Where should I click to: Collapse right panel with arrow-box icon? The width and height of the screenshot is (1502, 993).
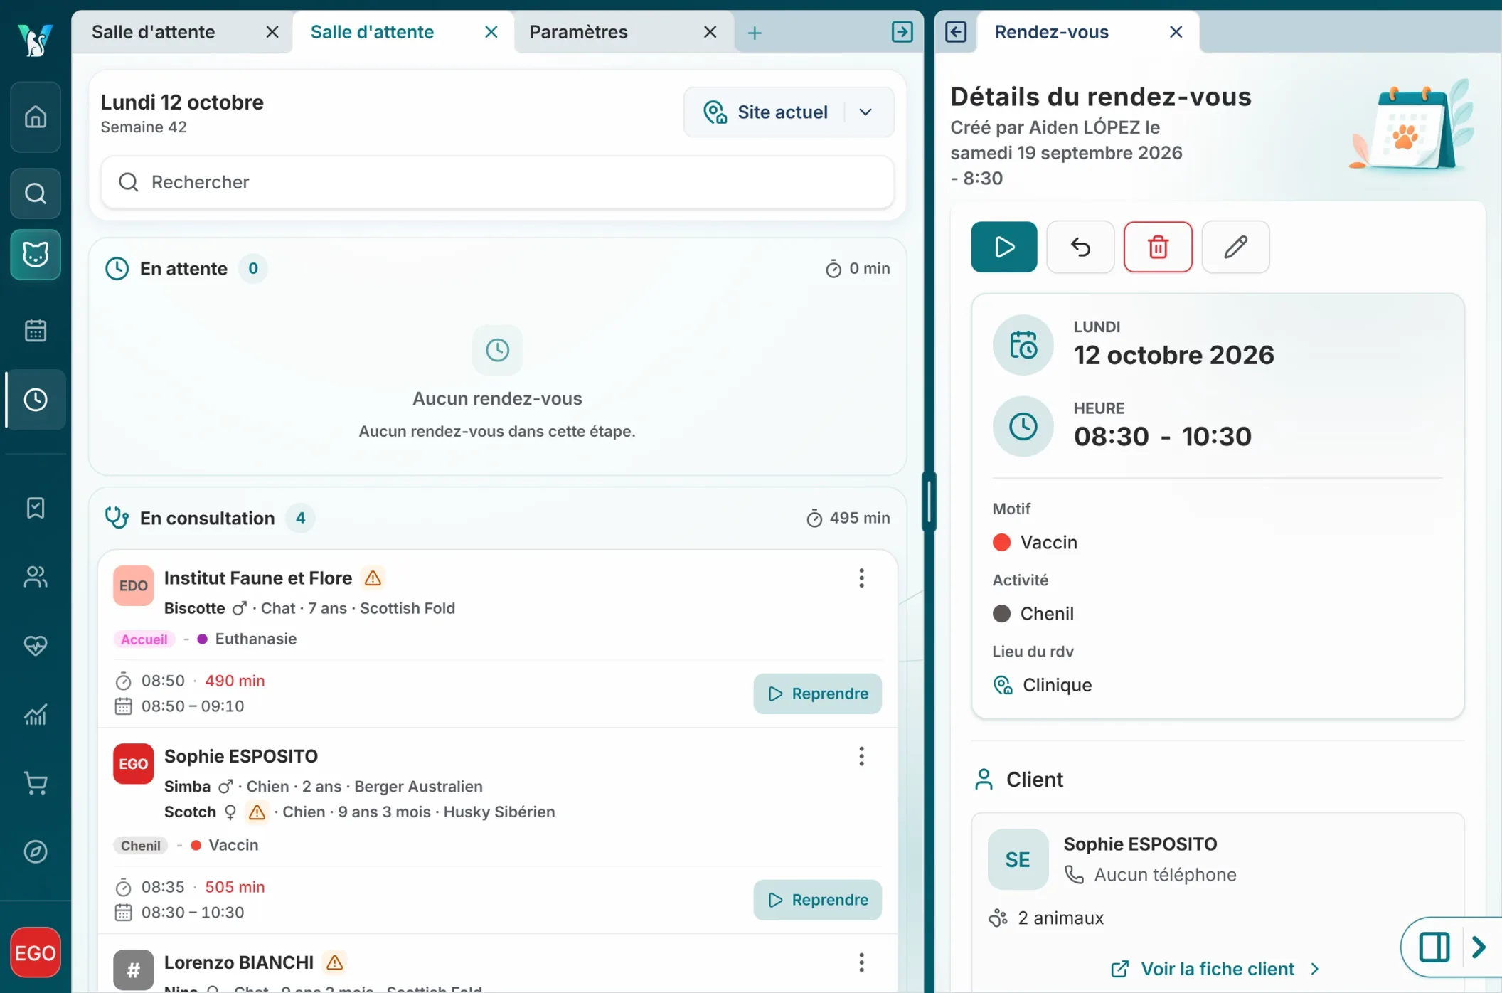(955, 32)
